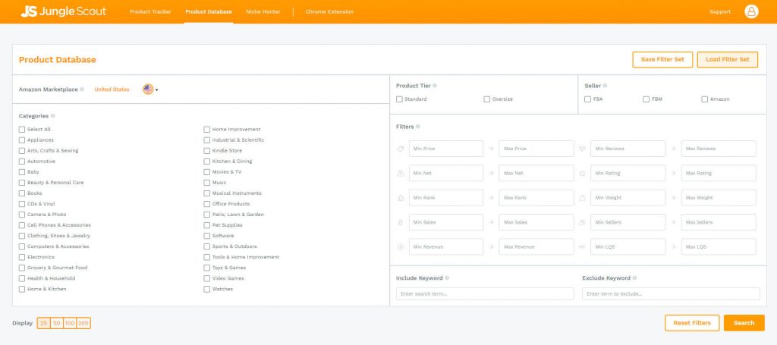The width and height of the screenshot is (777, 345).
Task: Click the United States marketplace link
Action: pyautogui.click(x=112, y=89)
